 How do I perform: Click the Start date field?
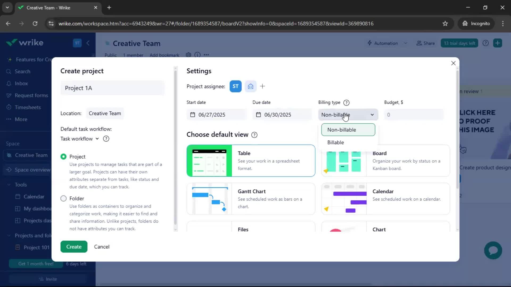pyautogui.click(x=217, y=115)
